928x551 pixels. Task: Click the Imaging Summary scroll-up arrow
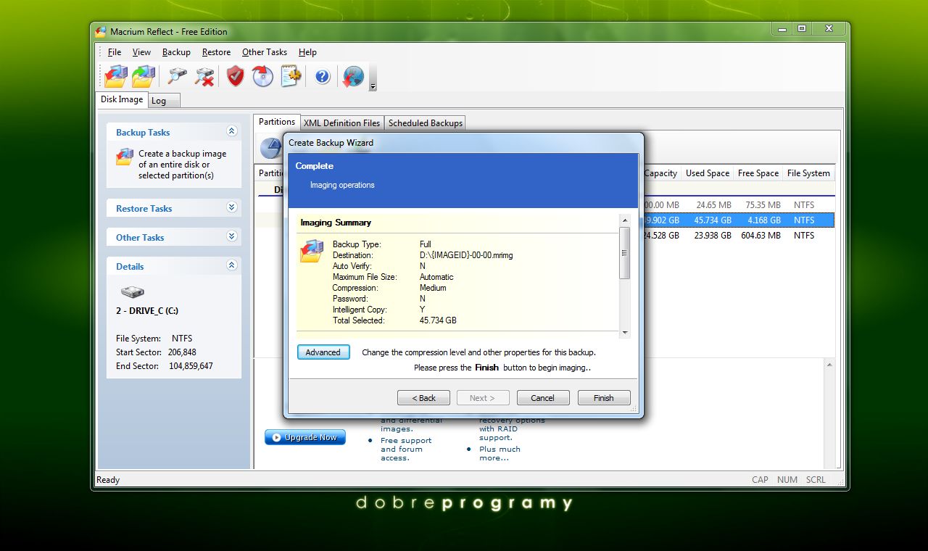point(624,220)
